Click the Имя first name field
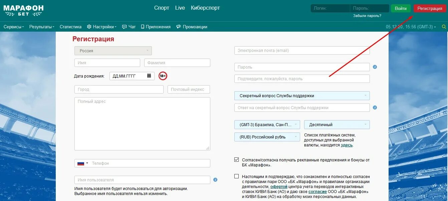 (107, 63)
